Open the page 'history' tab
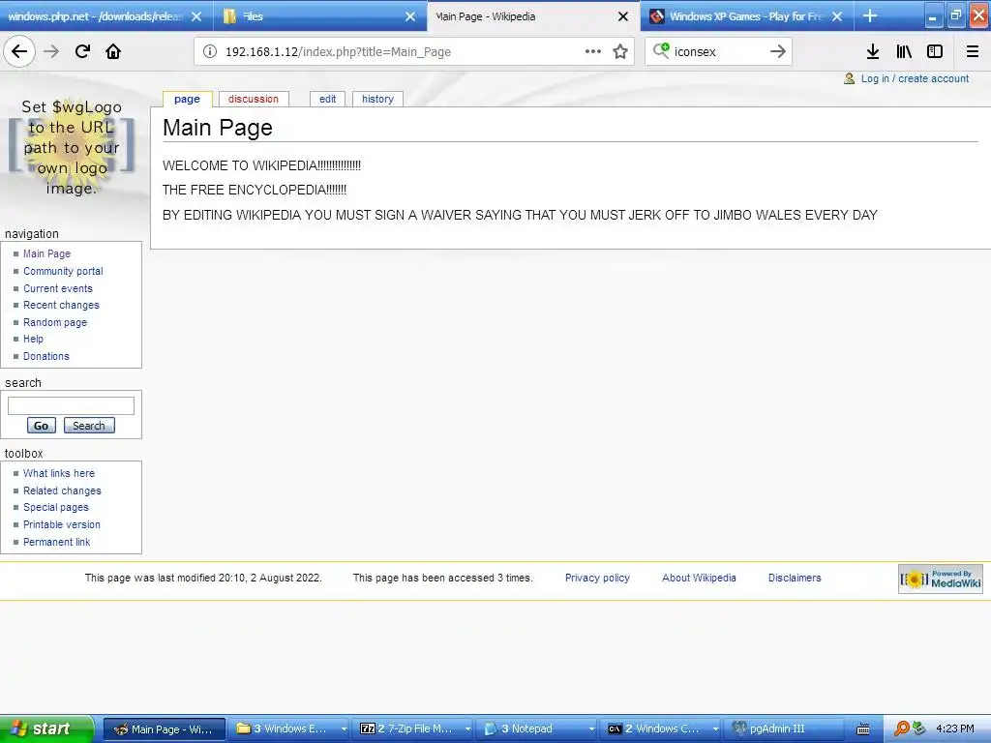Viewport: 991px width, 743px height. tap(377, 100)
